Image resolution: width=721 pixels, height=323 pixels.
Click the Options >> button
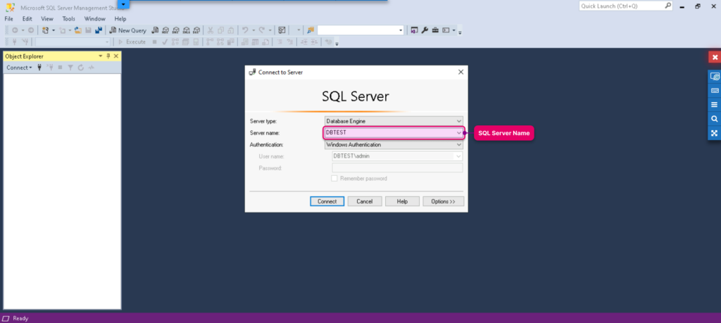(x=443, y=201)
